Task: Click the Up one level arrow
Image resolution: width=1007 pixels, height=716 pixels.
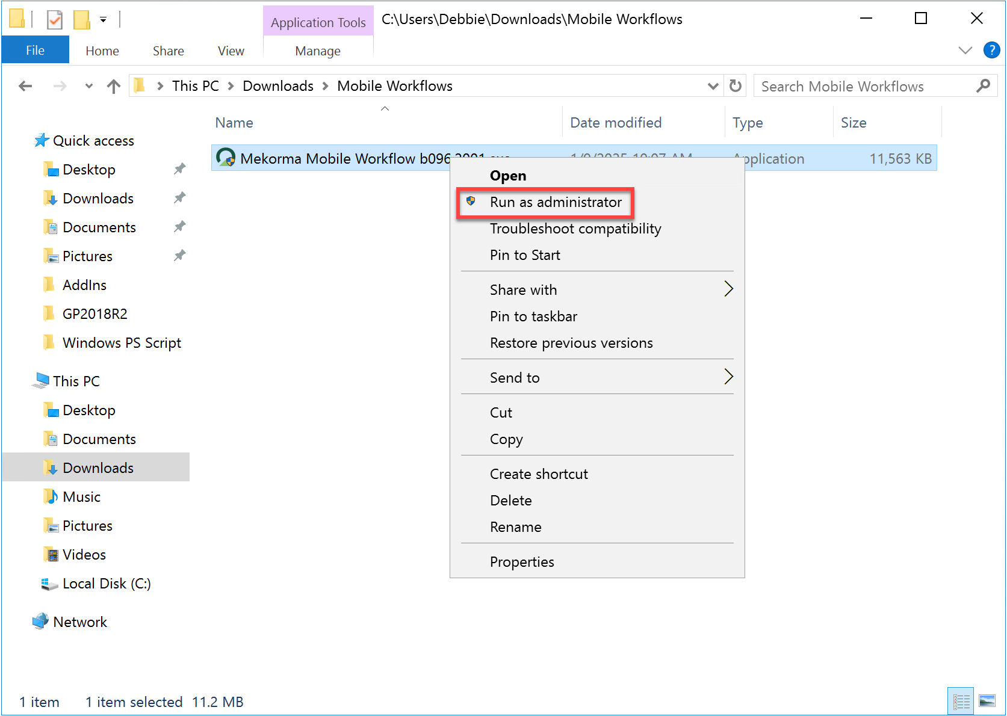Action: [113, 87]
